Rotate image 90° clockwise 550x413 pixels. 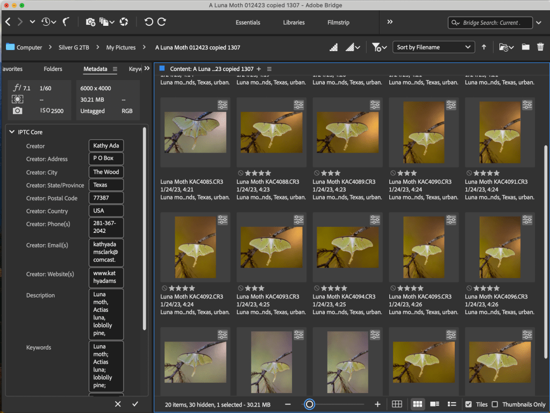pyautogui.click(x=161, y=22)
